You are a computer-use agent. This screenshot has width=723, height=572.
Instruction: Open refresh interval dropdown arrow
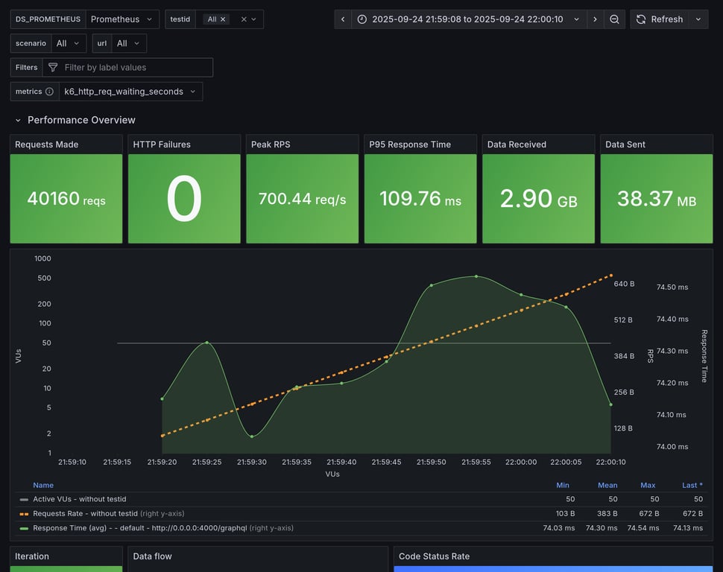pos(698,19)
